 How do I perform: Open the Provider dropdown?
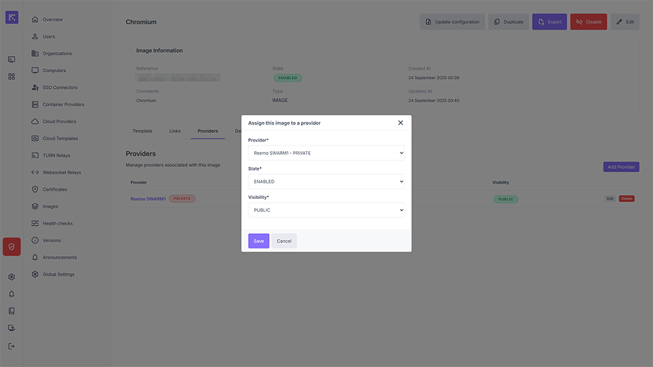pos(326,153)
